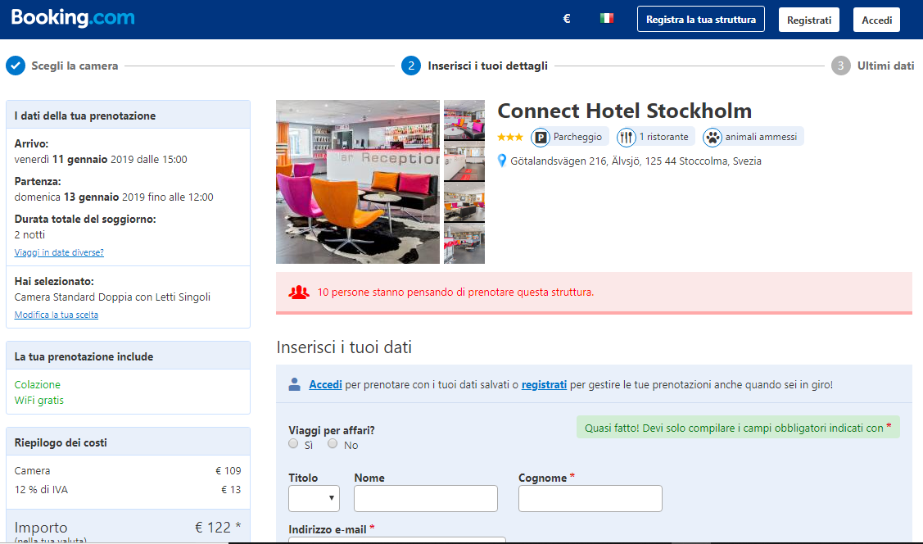Viewport: 923px width, 544px height.
Task: Open the Italian flag language selector
Action: 607,18
